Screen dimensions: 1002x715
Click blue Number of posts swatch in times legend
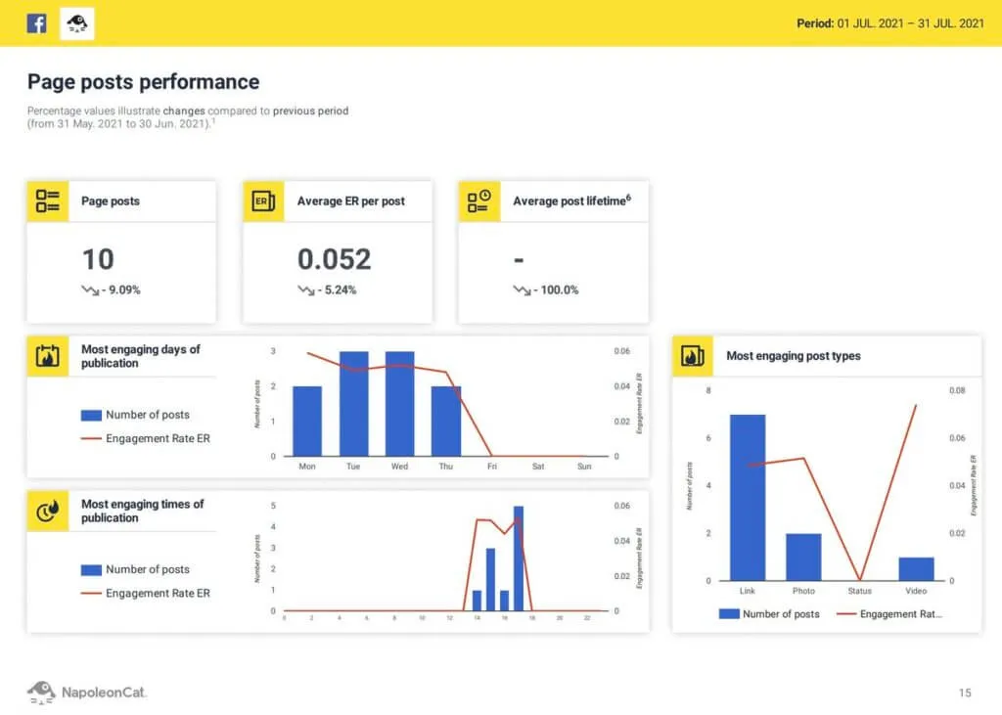coord(91,569)
